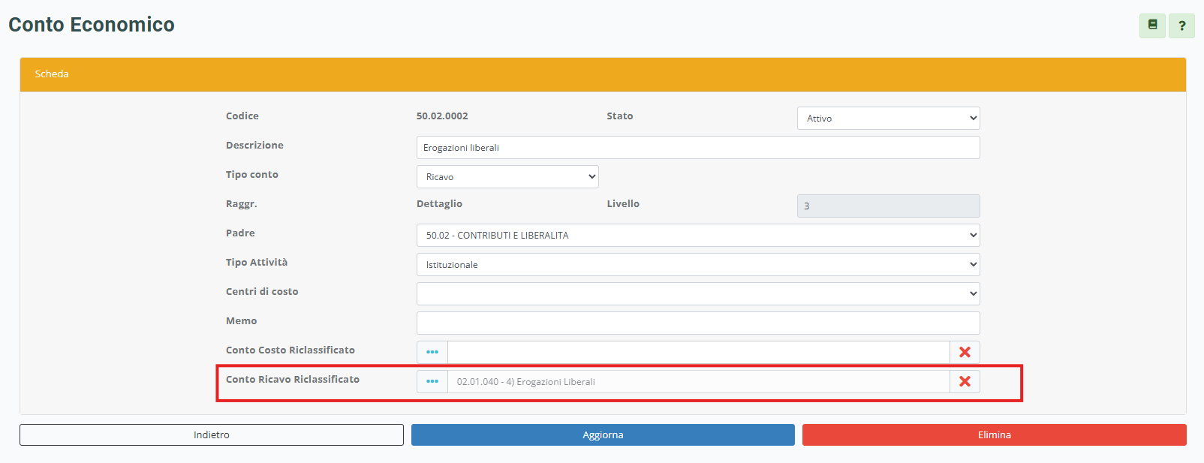
Task: Select the Descrizione label
Action: point(254,145)
